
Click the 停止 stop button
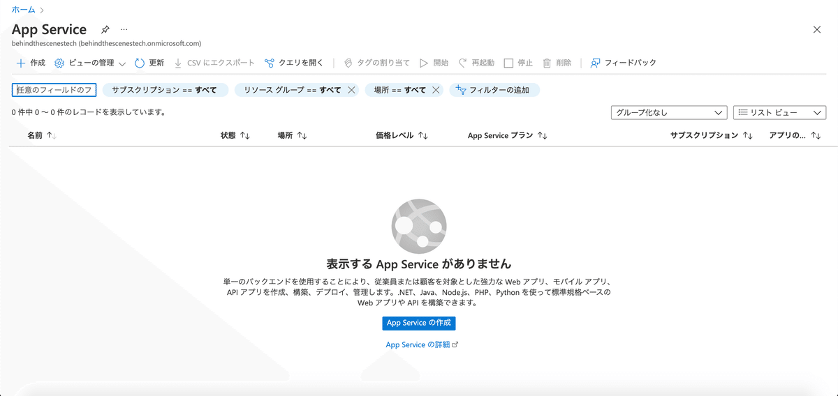coord(518,63)
